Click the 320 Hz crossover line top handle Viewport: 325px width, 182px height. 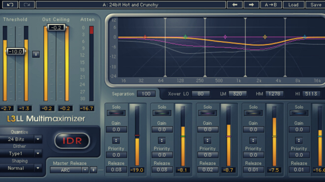tap(205, 19)
